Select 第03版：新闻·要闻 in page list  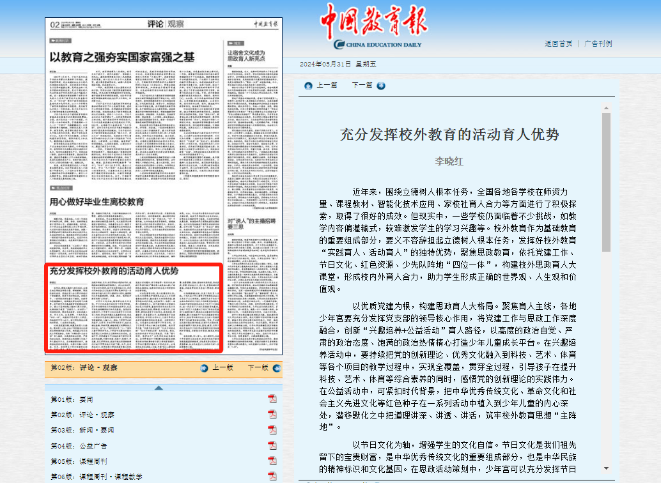tap(82, 431)
